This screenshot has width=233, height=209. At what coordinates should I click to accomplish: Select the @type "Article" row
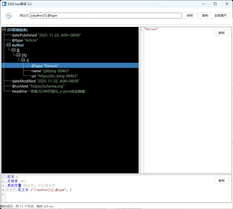[x=25, y=40]
